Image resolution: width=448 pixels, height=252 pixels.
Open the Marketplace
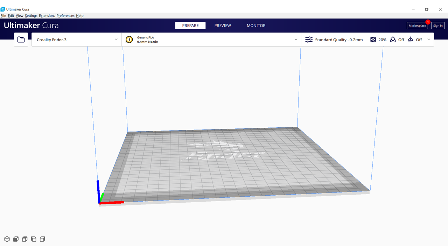click(417, 26)
